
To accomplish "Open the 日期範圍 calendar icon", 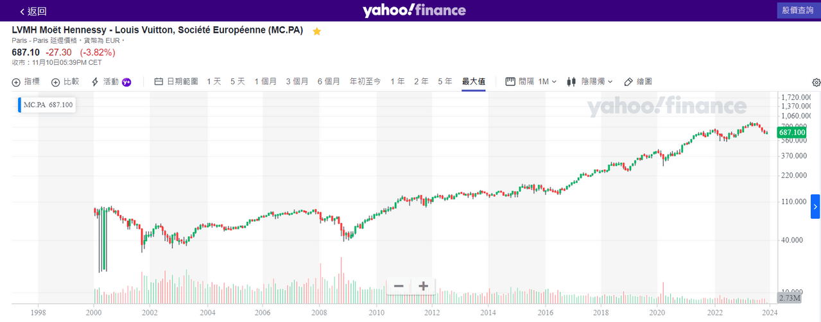I will (159, 82).
